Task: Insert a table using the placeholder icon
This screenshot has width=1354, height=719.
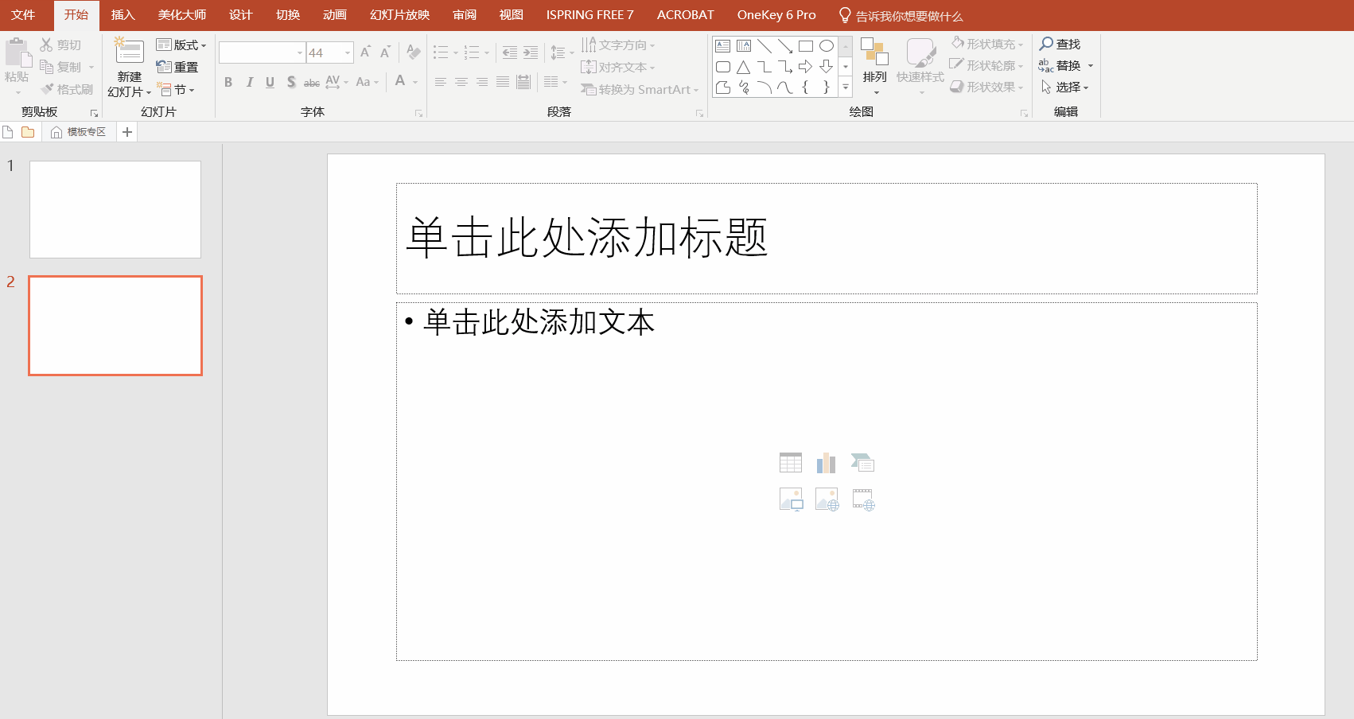Action: pyautogui.click(x=790, y=462)
